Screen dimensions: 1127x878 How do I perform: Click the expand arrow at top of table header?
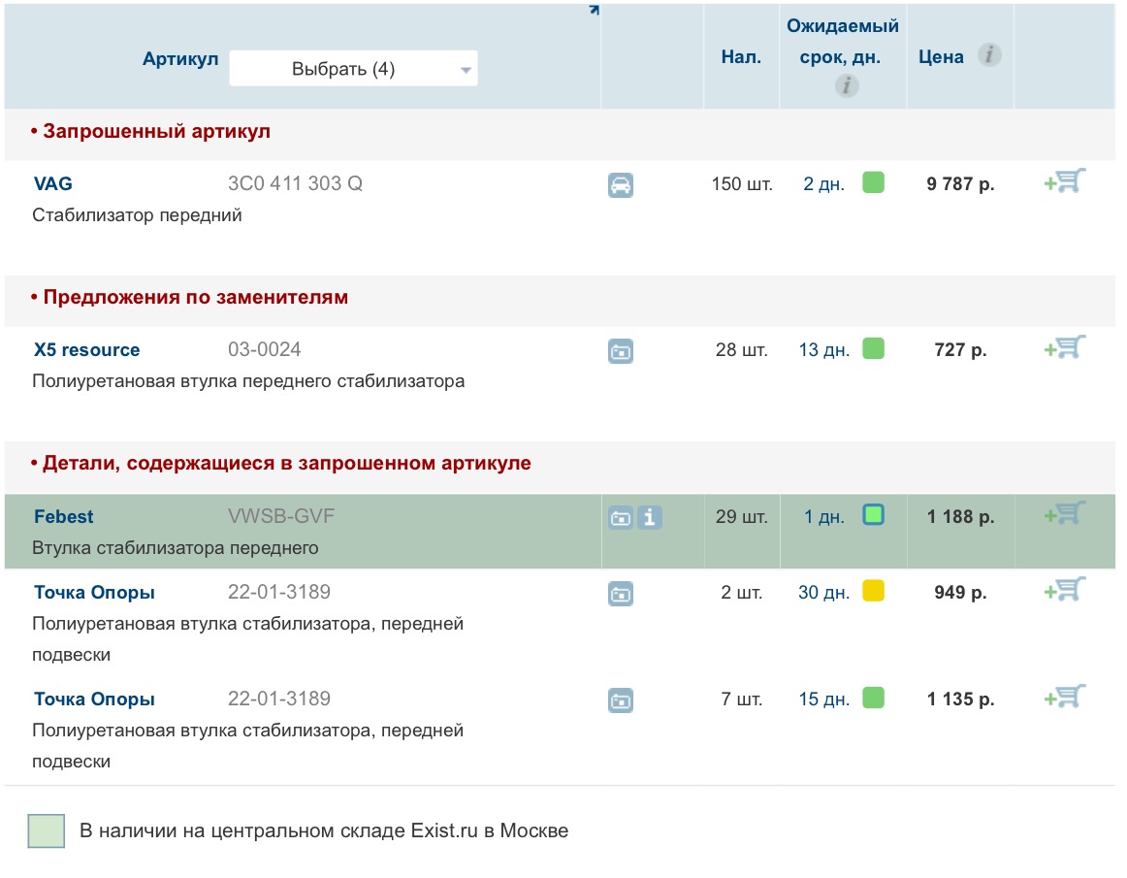[594, 10]
